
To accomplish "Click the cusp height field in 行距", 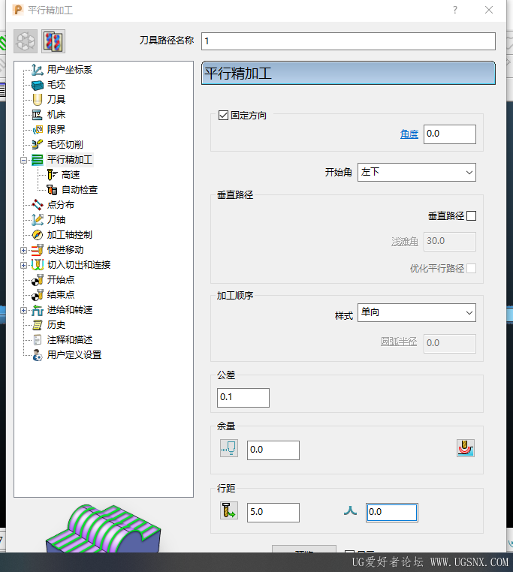I will point(392,513).
